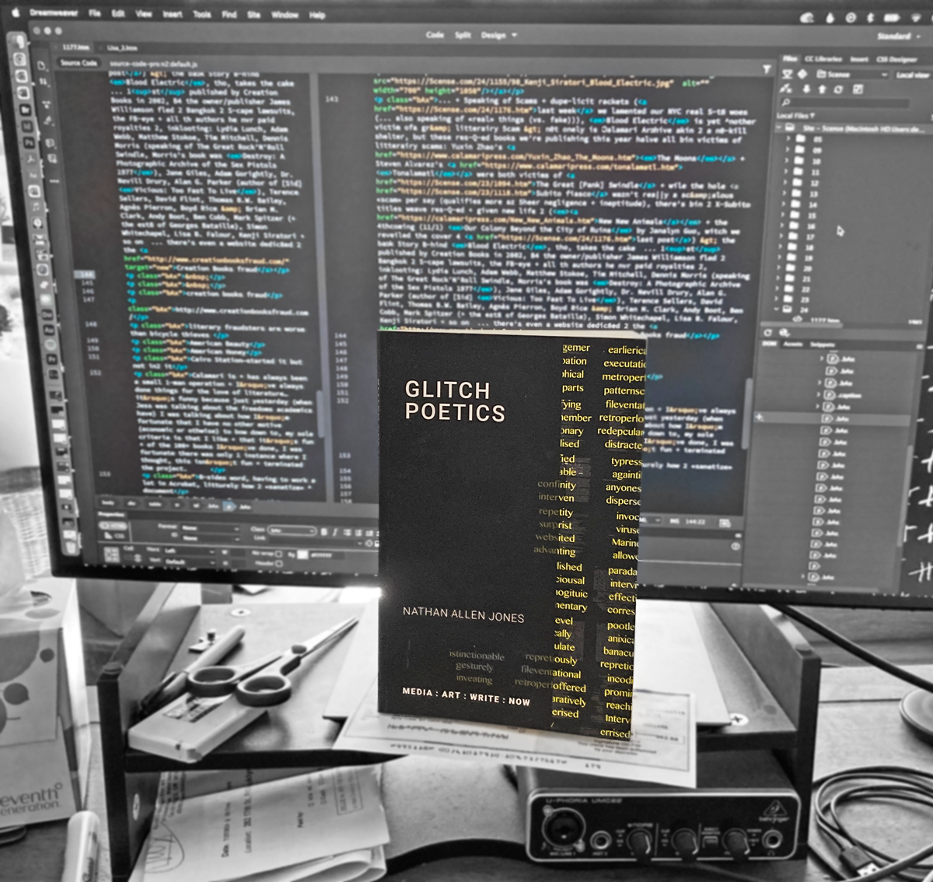
Task: Open the Format dropdown in Properties
Action: (211, 528)
